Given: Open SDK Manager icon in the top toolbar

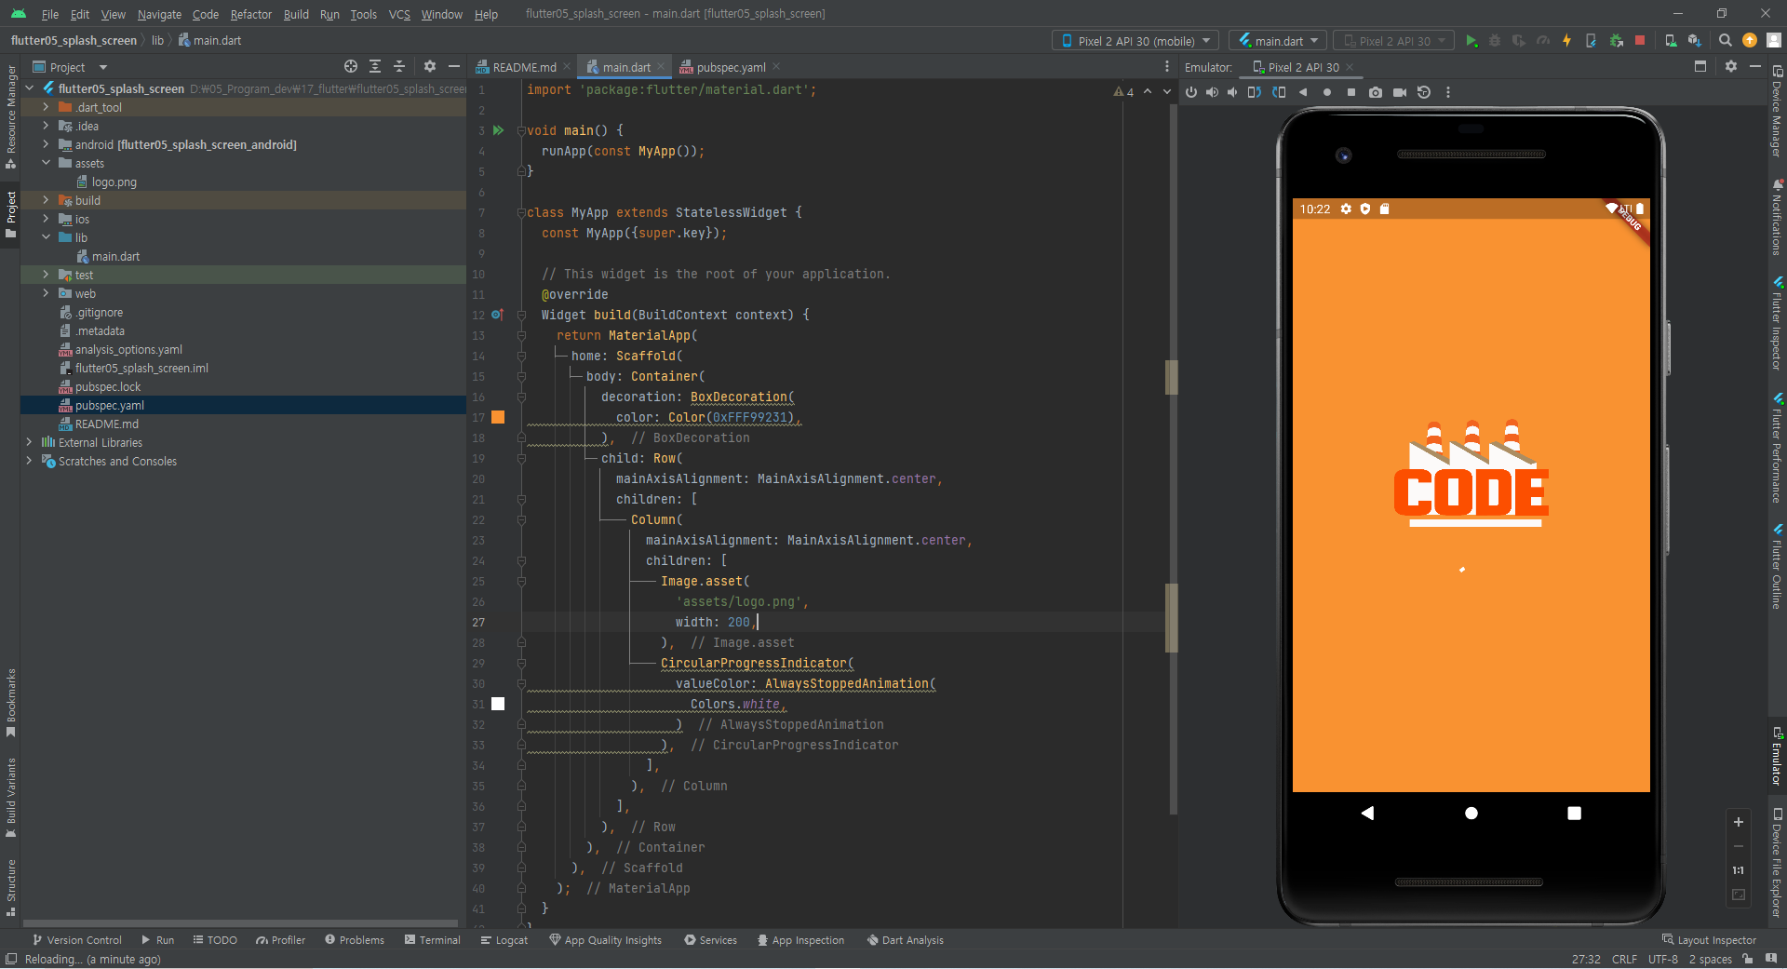Looking at the screenshot, I should [x=1695, y=41].
